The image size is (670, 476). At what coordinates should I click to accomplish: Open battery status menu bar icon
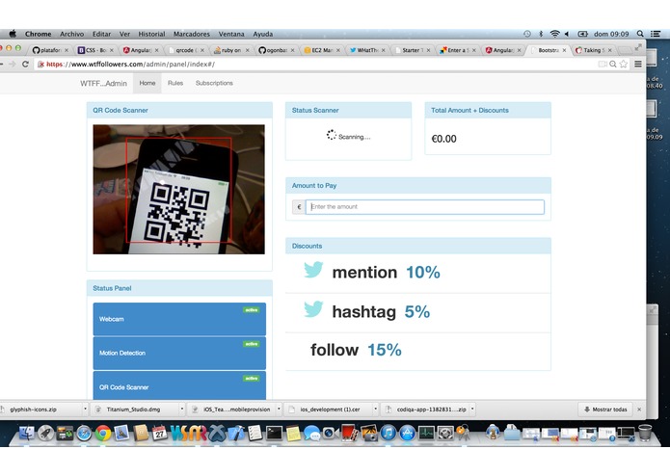click(582, 34)
